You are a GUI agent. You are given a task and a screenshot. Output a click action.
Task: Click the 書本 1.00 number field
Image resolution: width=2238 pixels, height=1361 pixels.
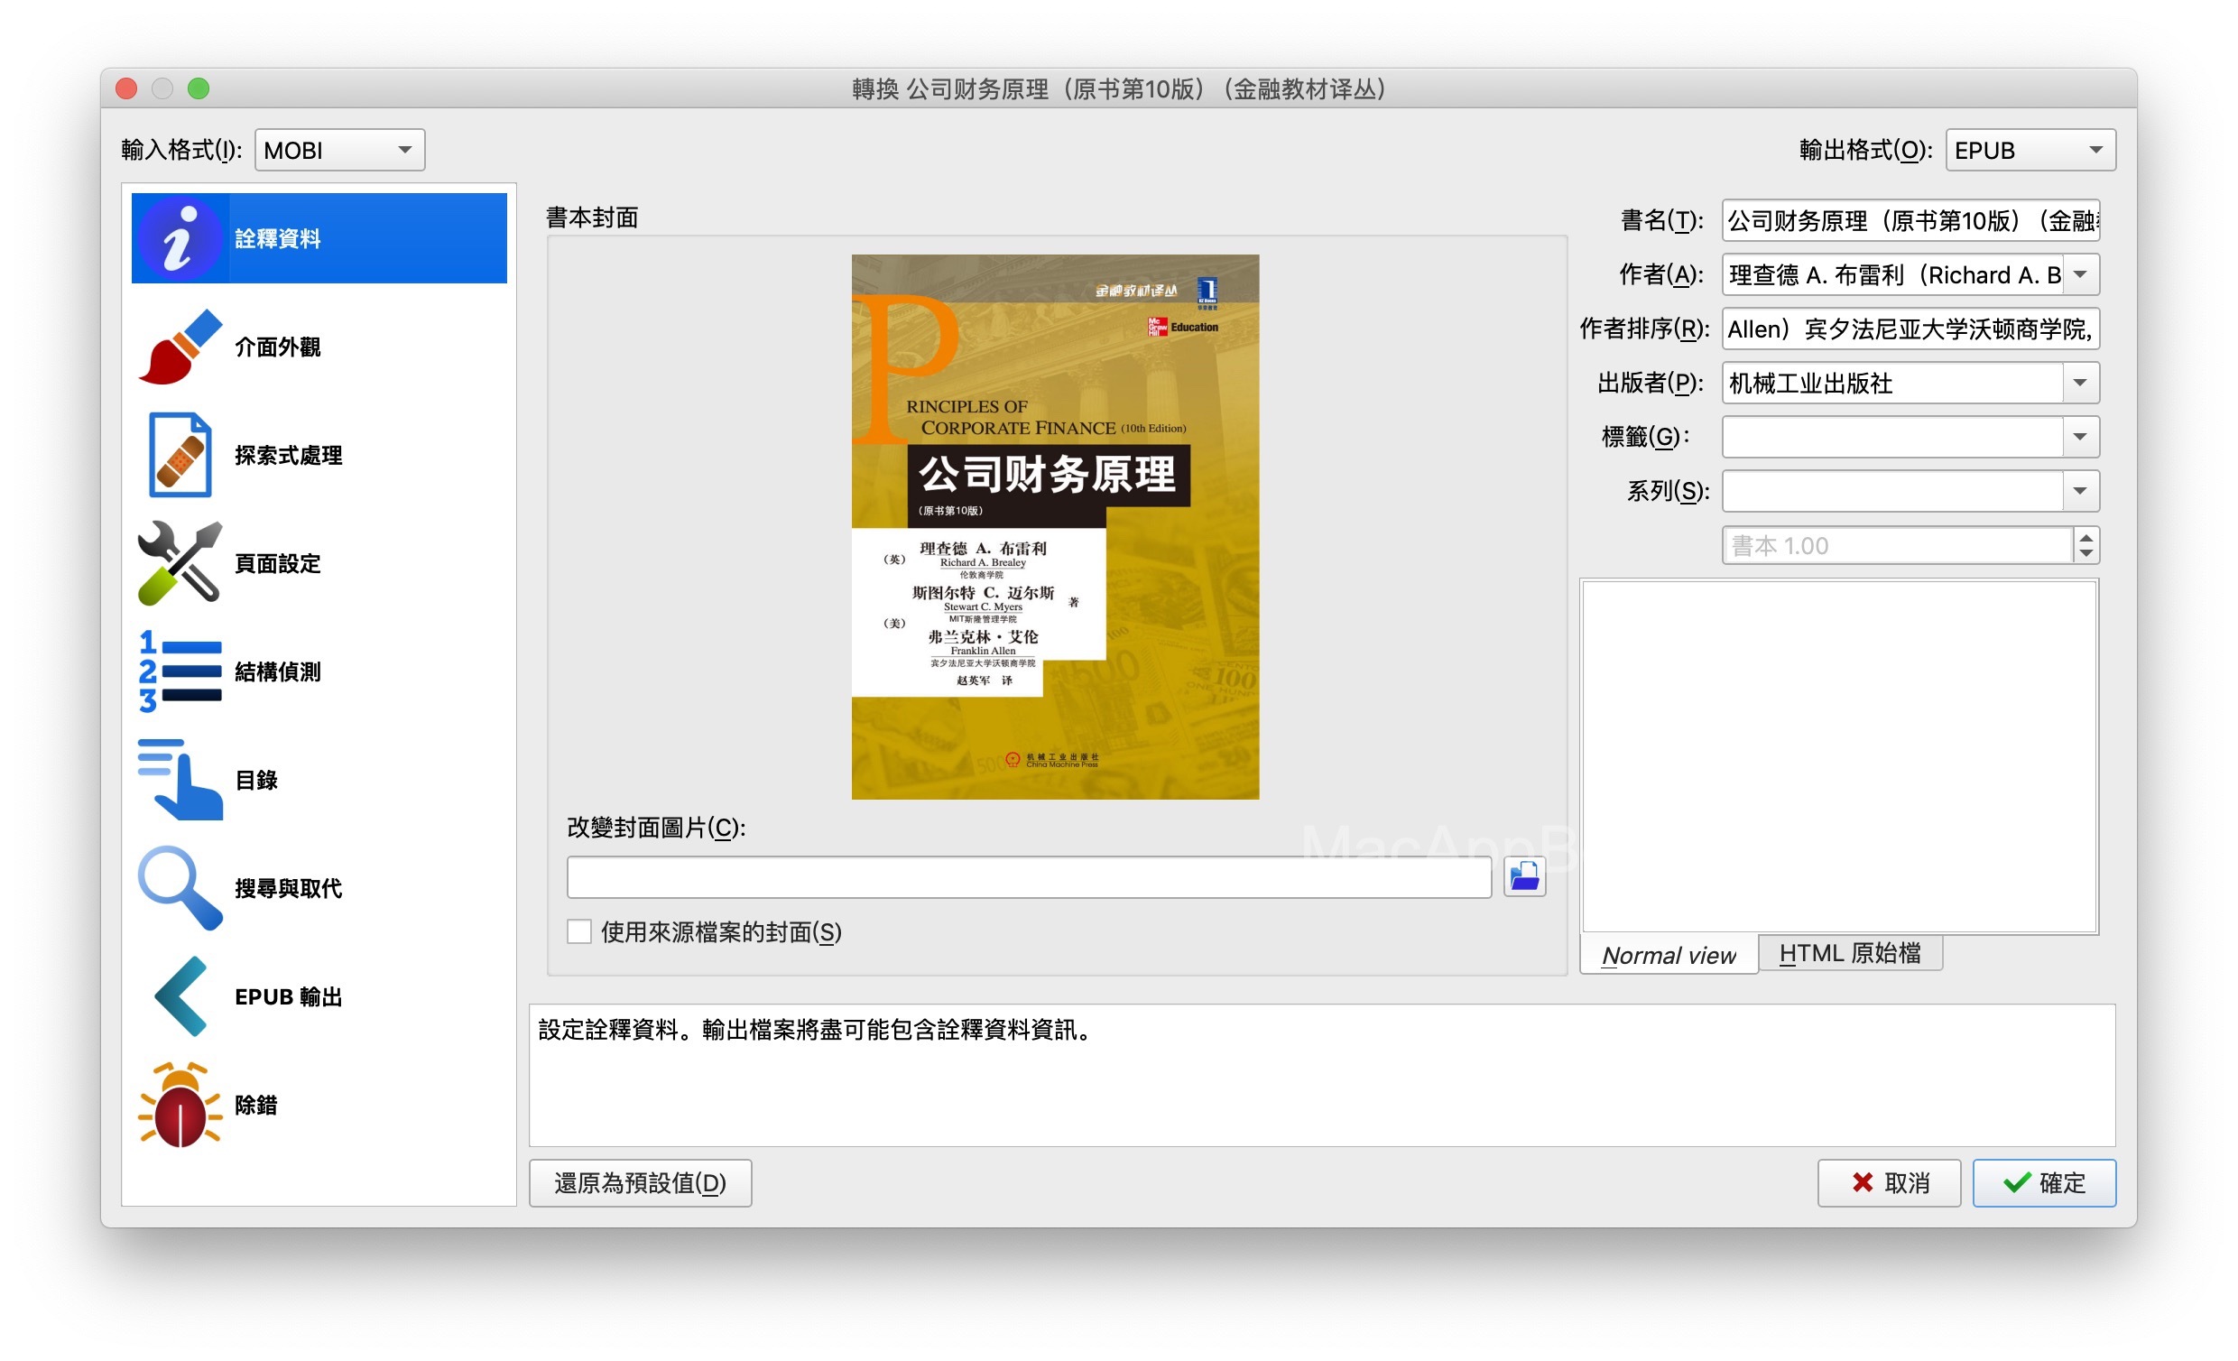pyautogui.click(x=1898, y=545)
